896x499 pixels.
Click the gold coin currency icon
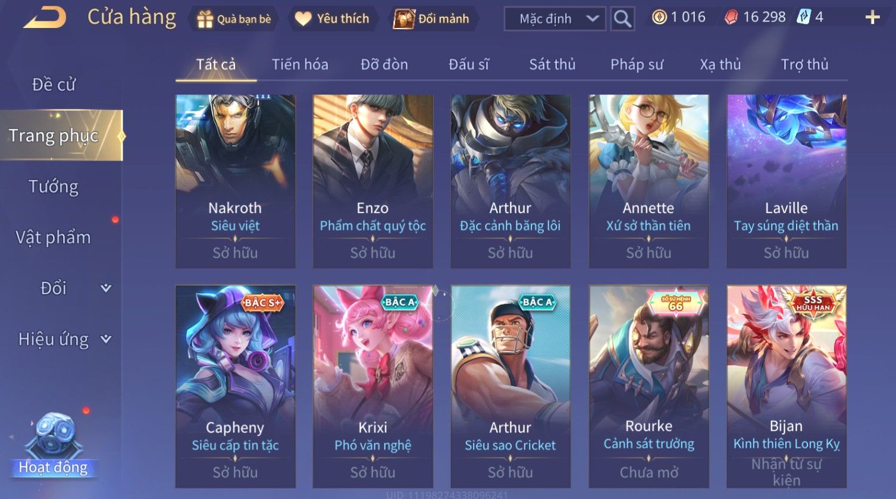[659, 17]
